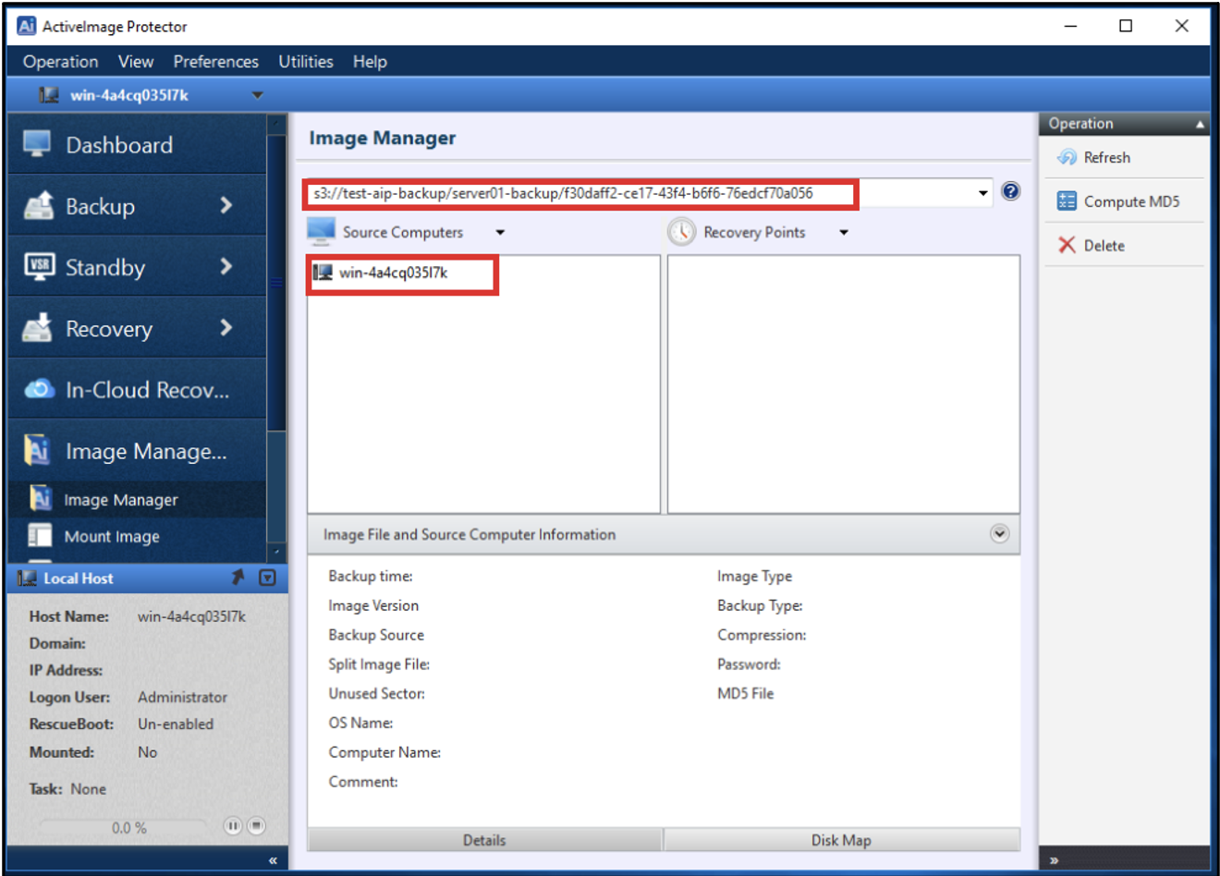Expand the Recovery submenu arrow
Viewport: 1220px width, 876px height.
point(226,328)
